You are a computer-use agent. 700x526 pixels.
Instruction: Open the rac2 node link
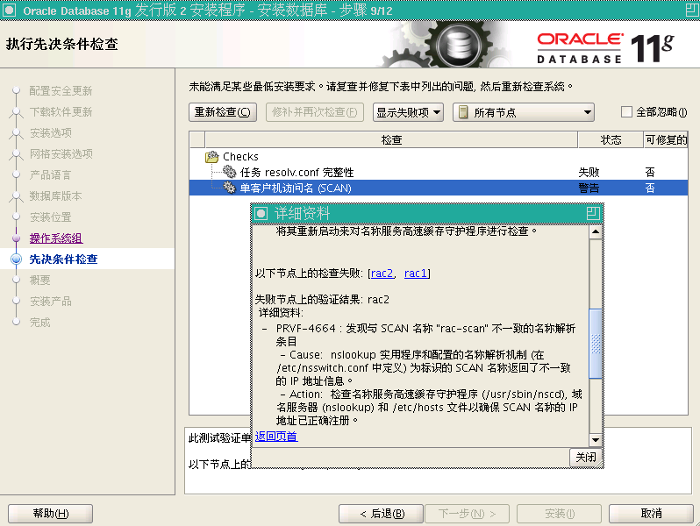click(382, 273)
